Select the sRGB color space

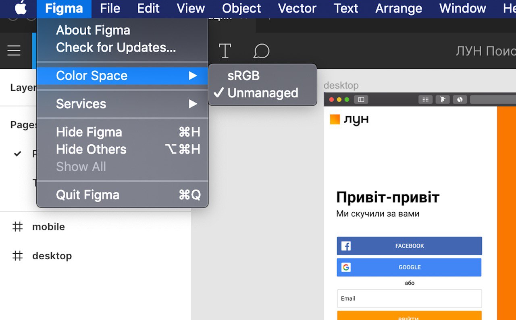[262, 76]
